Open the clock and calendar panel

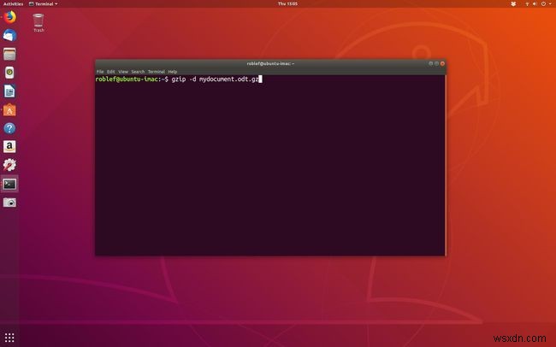pyautogui.click(x=287, y=4)
